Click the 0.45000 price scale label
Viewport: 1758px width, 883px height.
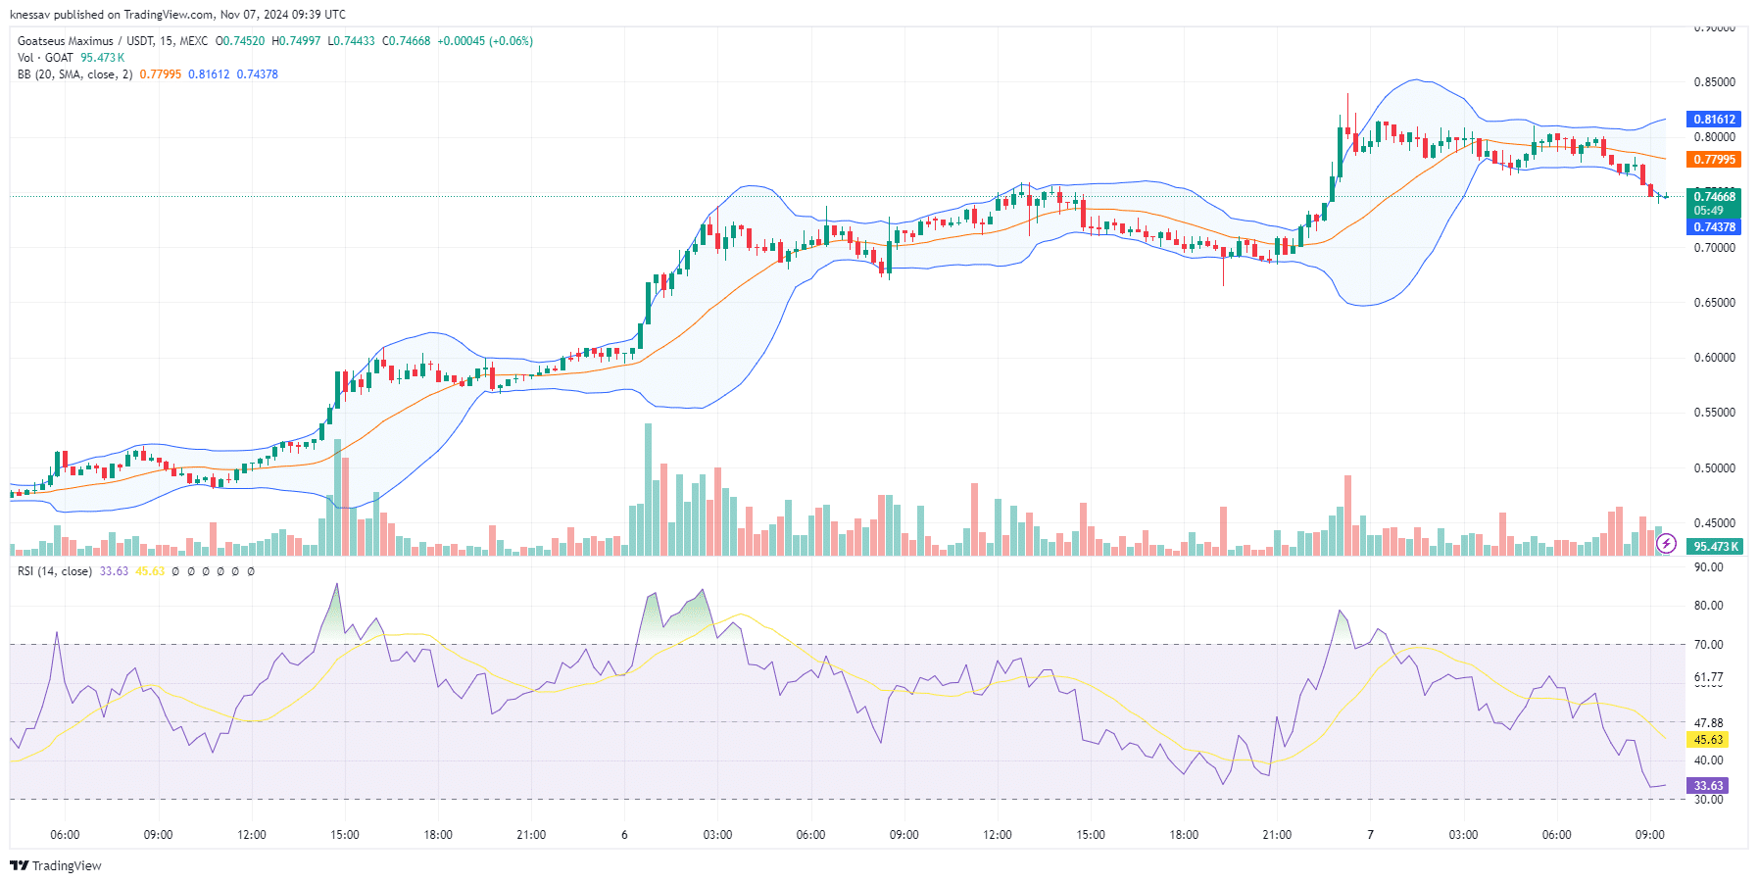tap(1714, 523)
